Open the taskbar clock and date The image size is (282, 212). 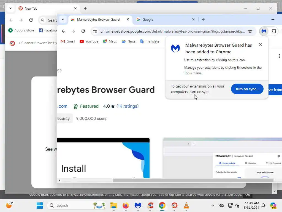[x=251, y=205]
